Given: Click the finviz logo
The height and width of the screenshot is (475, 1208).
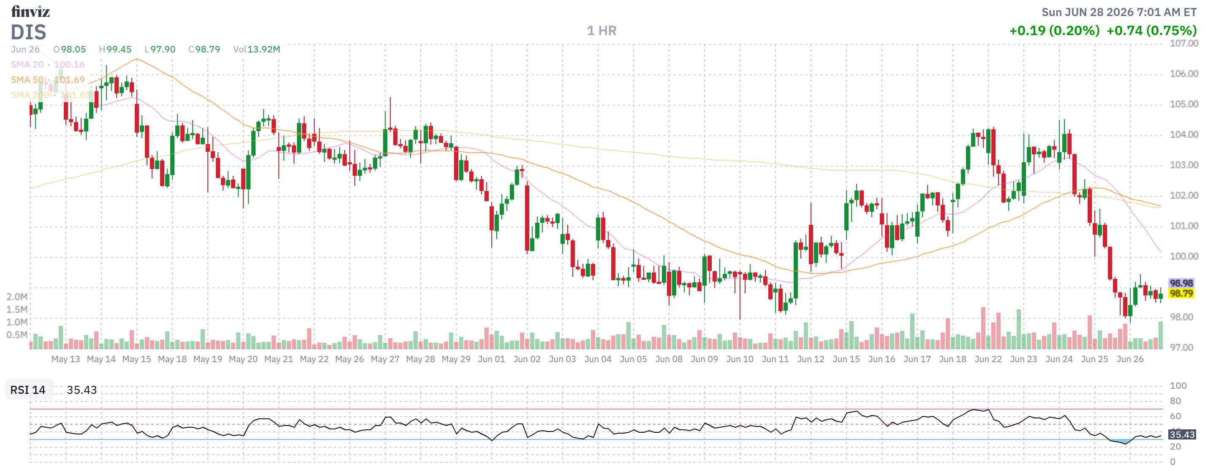Looking at the screenshot, I should point(30,11).
